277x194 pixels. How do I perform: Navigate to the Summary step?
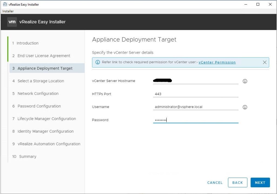coord(27,157)
